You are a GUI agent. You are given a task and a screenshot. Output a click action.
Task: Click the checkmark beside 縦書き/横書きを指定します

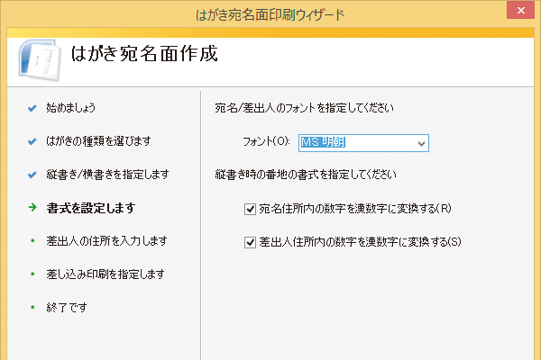(32, 175)
